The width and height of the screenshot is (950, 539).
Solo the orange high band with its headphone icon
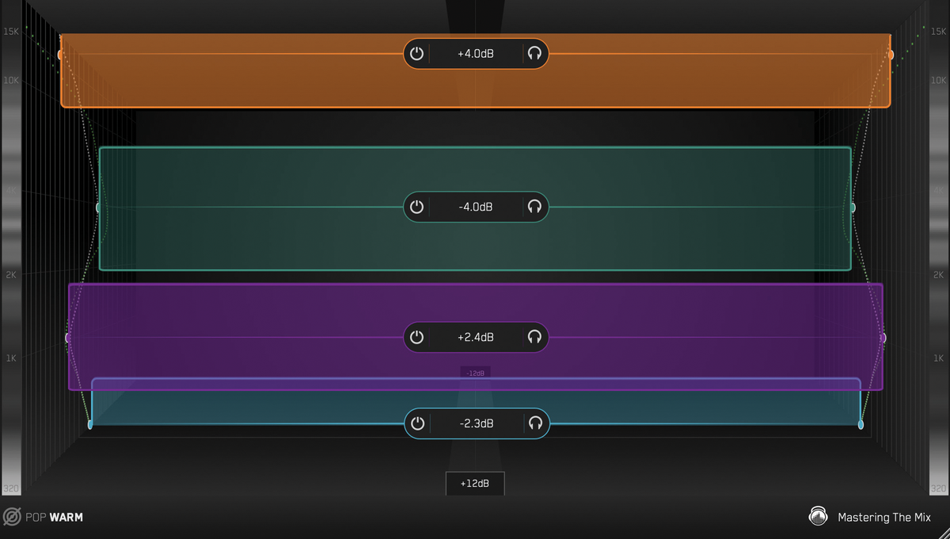click(534, 53)
